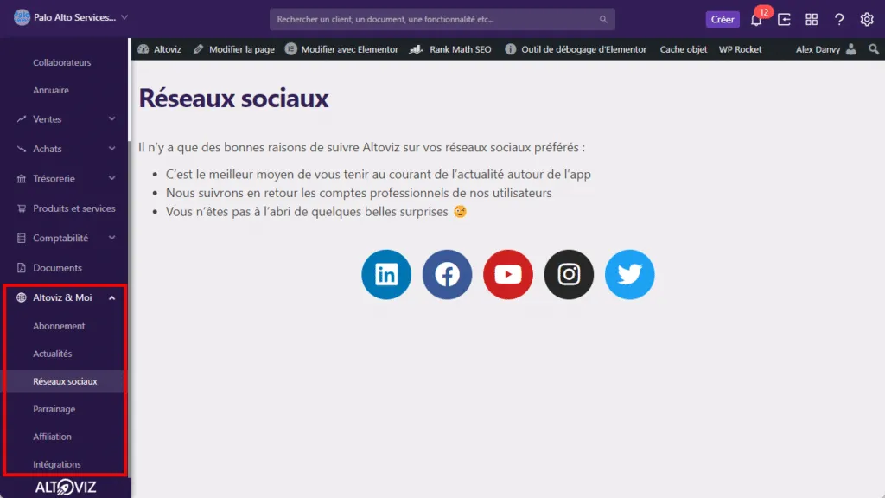
Task: Click the Ventes chart icon in sidebar
Action: 22,119
